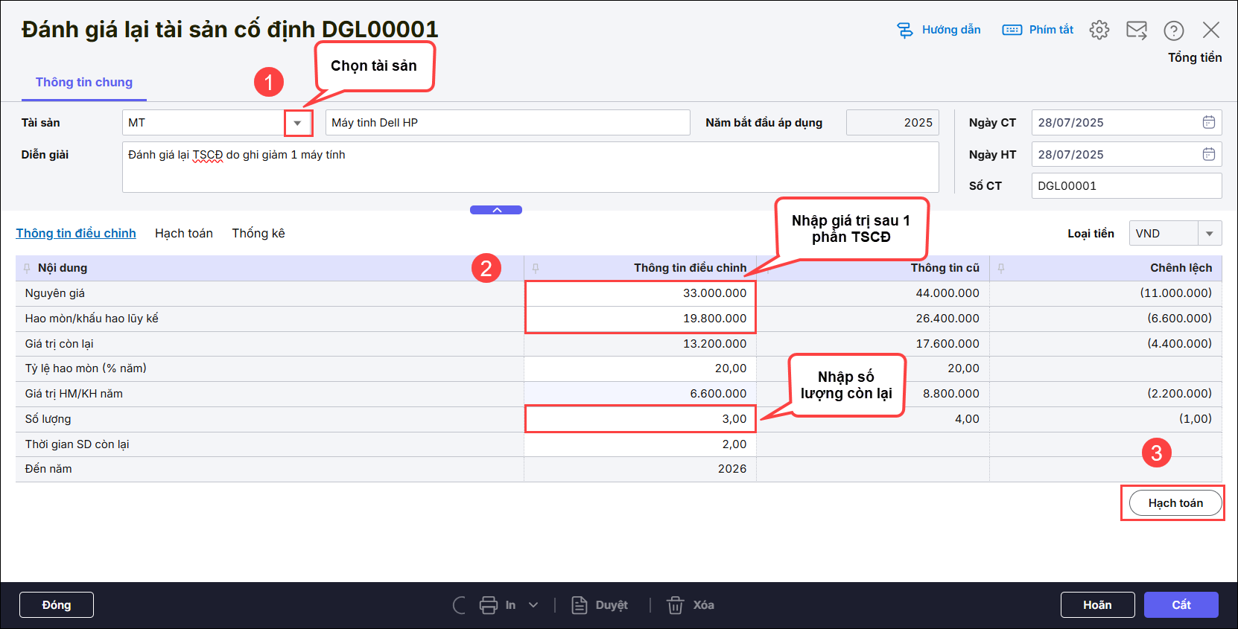The width and height of the screenshot is (1238, 629).
Task: Pin the Chênh lệch column
Action: 1001,268
